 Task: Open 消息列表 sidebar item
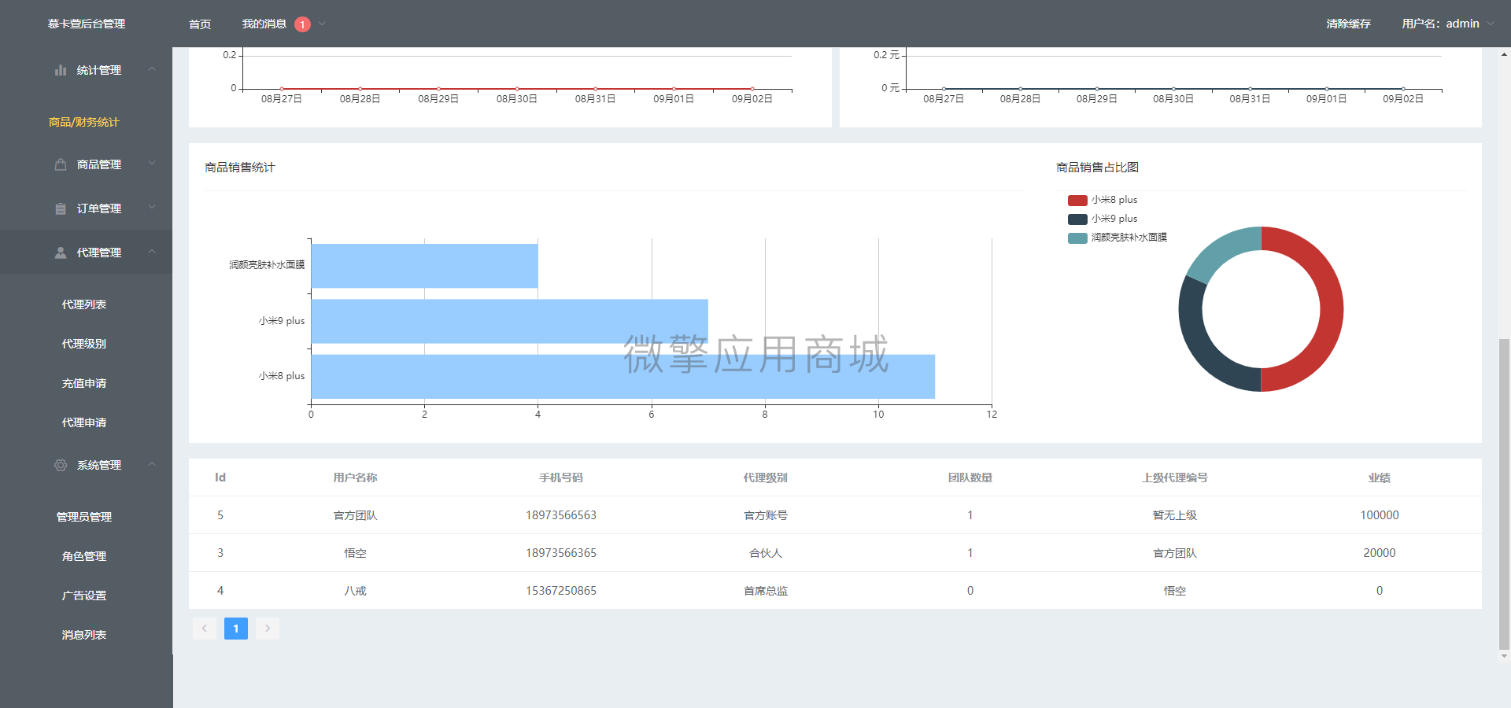[84, 635]
